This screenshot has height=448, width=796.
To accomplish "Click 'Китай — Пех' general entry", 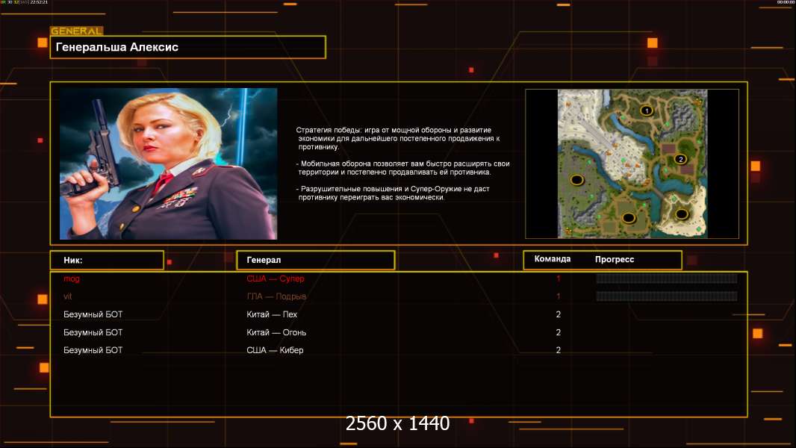I will 272,314.
